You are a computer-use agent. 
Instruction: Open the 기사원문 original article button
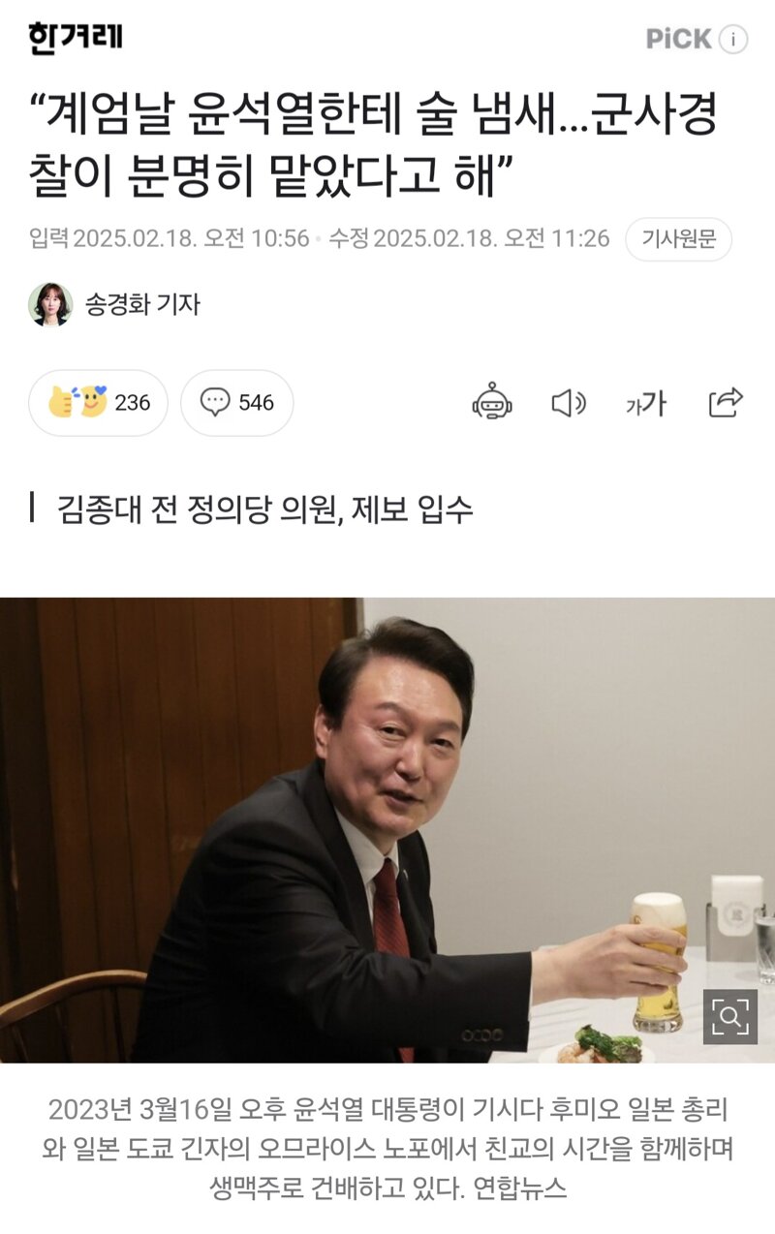tap(678, 239)
